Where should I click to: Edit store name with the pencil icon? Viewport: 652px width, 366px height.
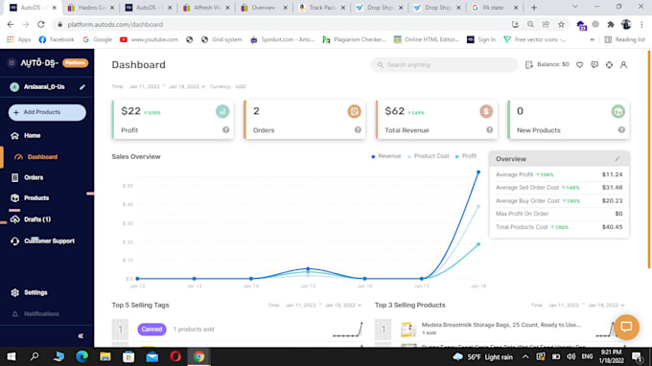click(x=82, y=87)
